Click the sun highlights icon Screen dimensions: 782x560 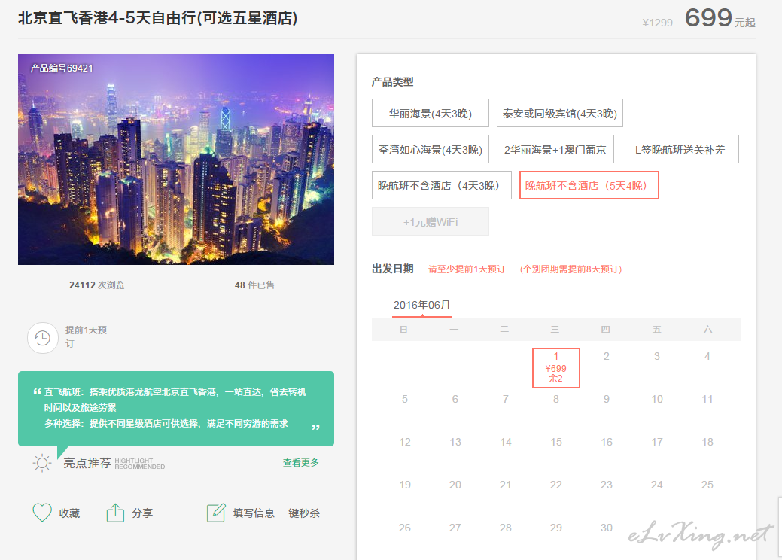coord(42,463)
